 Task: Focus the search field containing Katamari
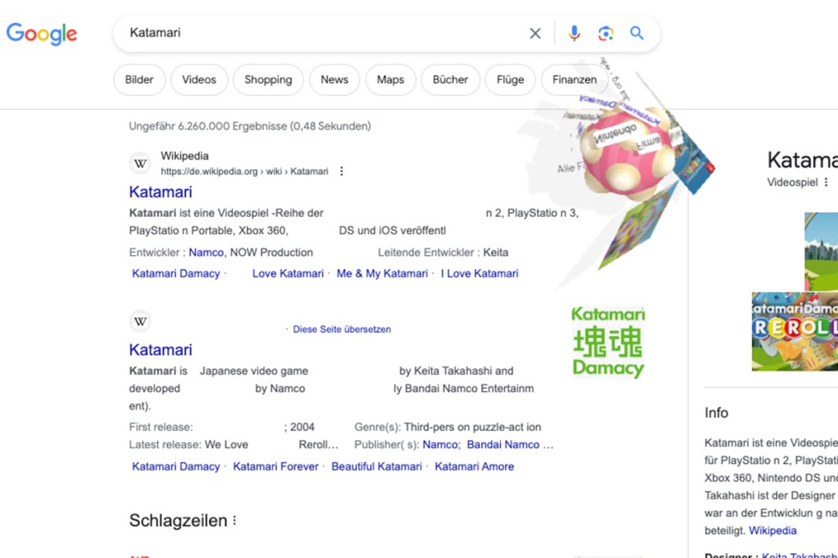tap(321, 34)
